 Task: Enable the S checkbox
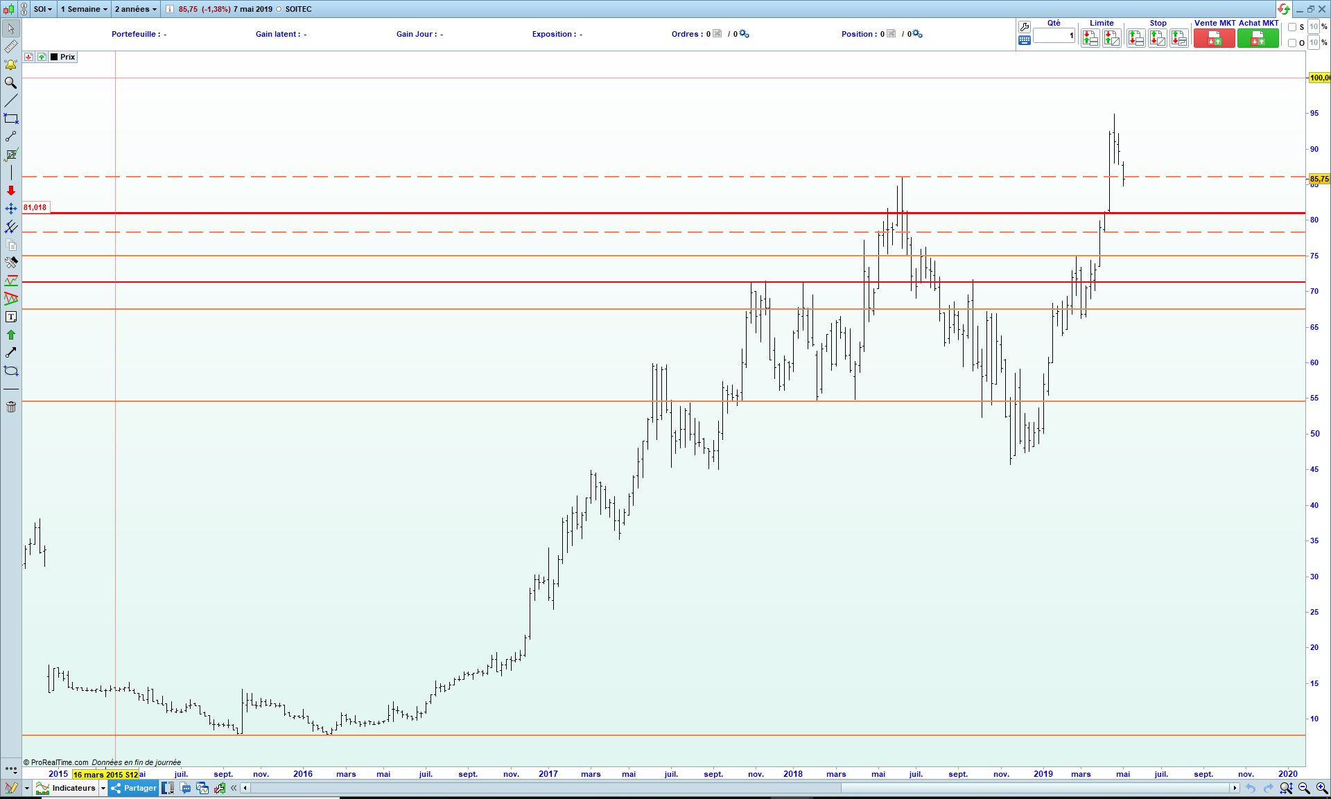(1292, 27)
